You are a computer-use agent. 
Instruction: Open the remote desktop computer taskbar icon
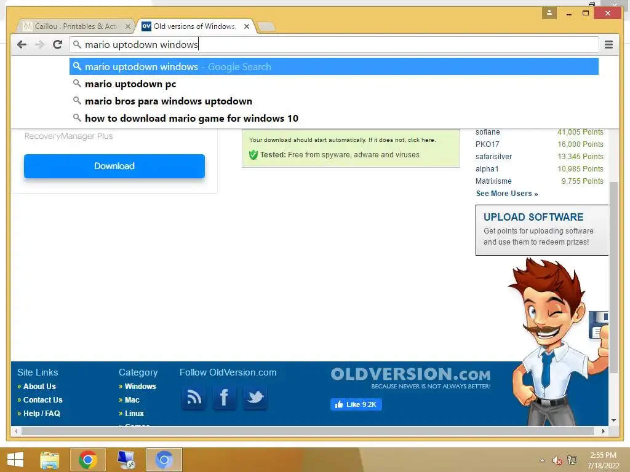(126, 460)
